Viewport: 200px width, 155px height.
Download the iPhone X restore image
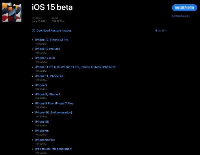point(41,85)
